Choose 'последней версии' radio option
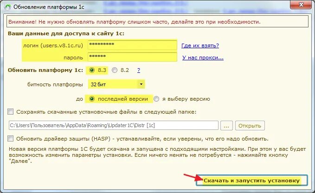This screenshot has height=193, width=315. 92,99
